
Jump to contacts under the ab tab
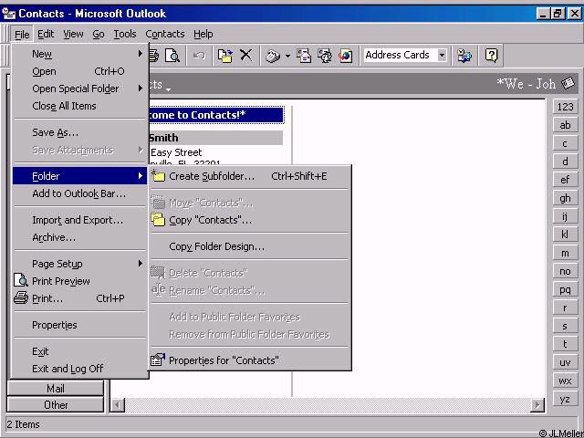point(565,125)
